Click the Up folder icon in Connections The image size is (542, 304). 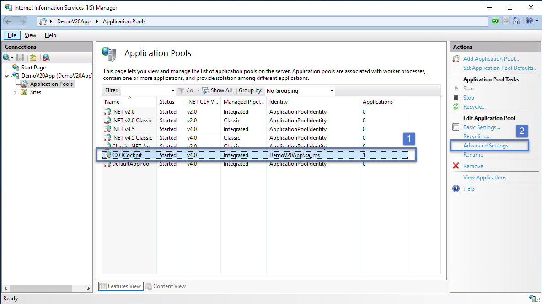(x=33, y=58)
